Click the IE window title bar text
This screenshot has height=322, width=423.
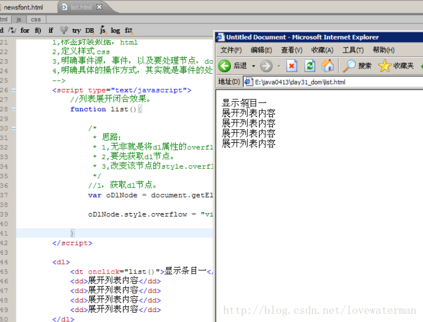coord(302,37)
